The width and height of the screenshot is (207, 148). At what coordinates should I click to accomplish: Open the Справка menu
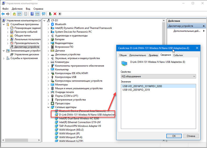click(x=38, y=9)
